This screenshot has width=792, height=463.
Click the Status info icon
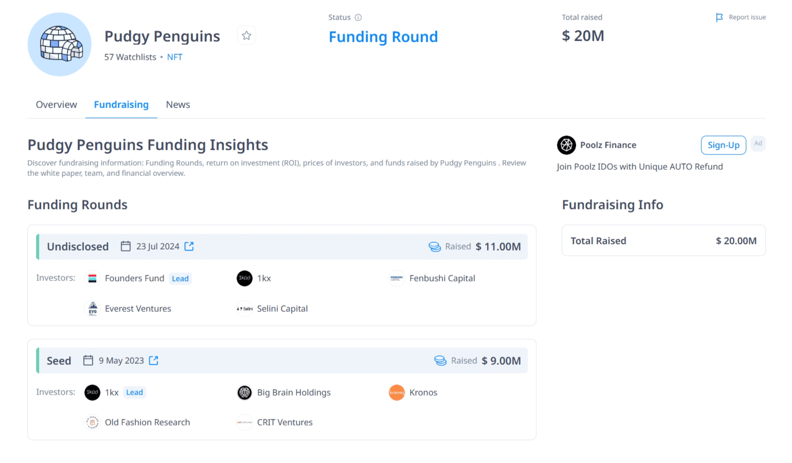pos(358,17)
